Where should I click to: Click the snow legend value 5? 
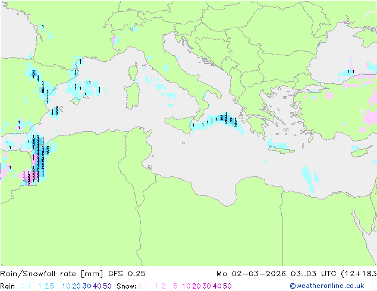point(175,286)
